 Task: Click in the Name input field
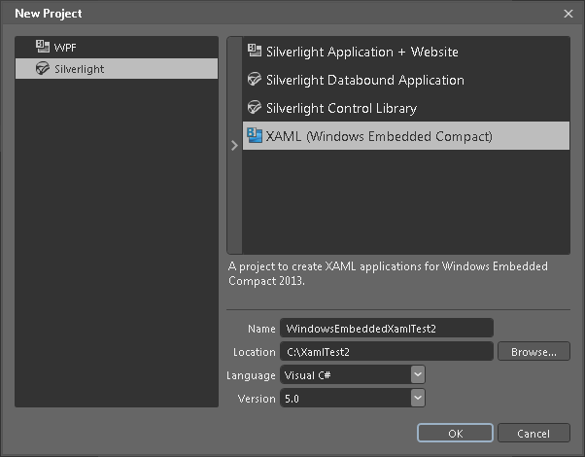[x=387, y=329]
